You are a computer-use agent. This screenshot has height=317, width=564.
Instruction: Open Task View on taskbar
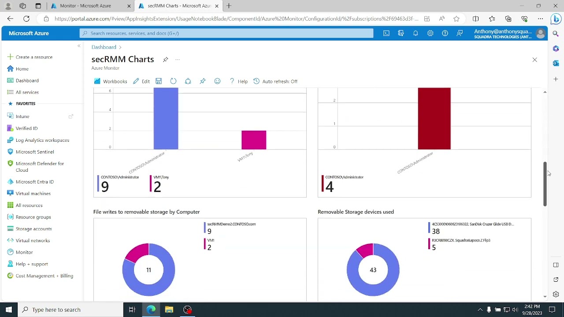coord(132,310)
